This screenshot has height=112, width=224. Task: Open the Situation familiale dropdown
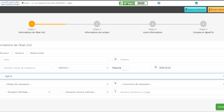25,92
